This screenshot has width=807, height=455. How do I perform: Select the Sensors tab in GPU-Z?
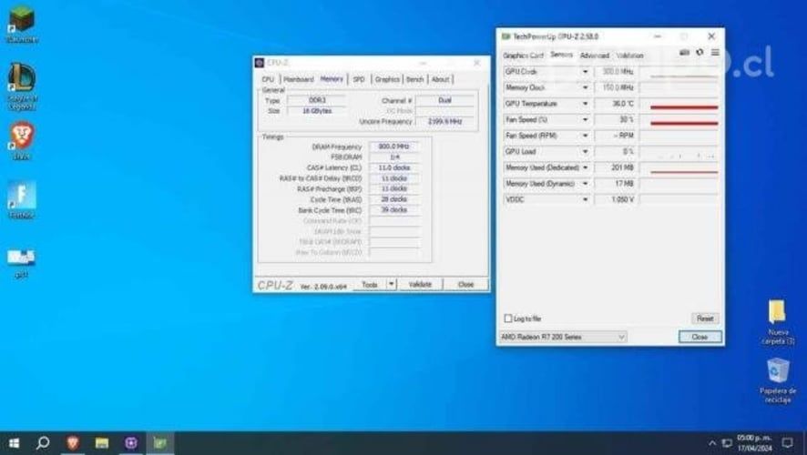561,55
